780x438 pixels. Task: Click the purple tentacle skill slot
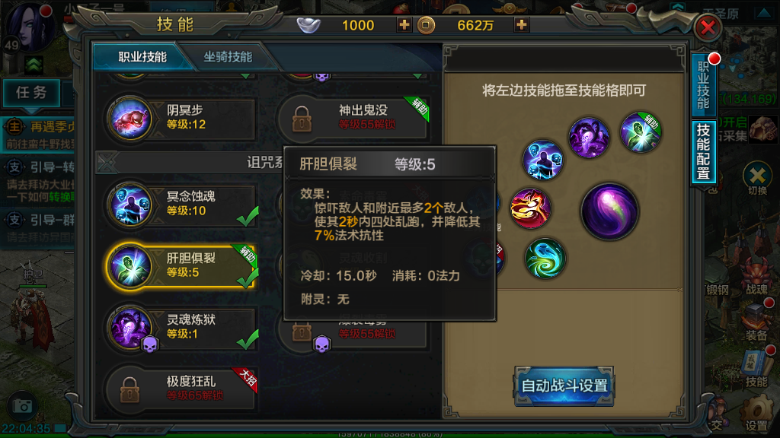pyautogui.click(x=589, y=138)
